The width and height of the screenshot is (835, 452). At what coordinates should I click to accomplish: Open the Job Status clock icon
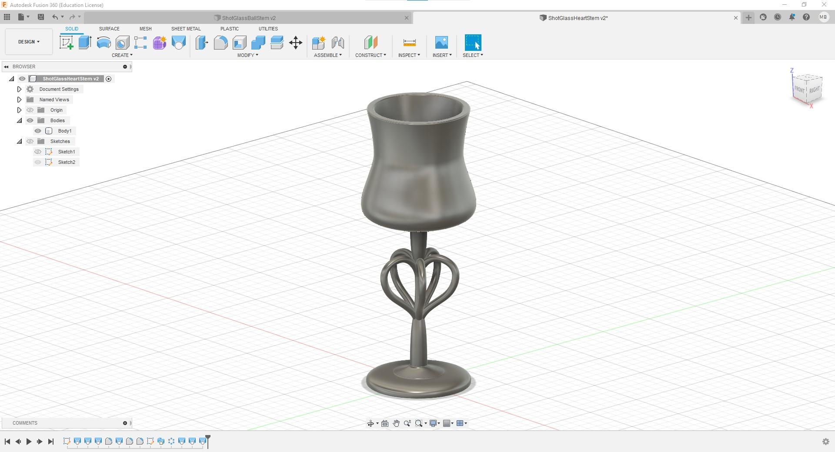(x=778, y=17)
